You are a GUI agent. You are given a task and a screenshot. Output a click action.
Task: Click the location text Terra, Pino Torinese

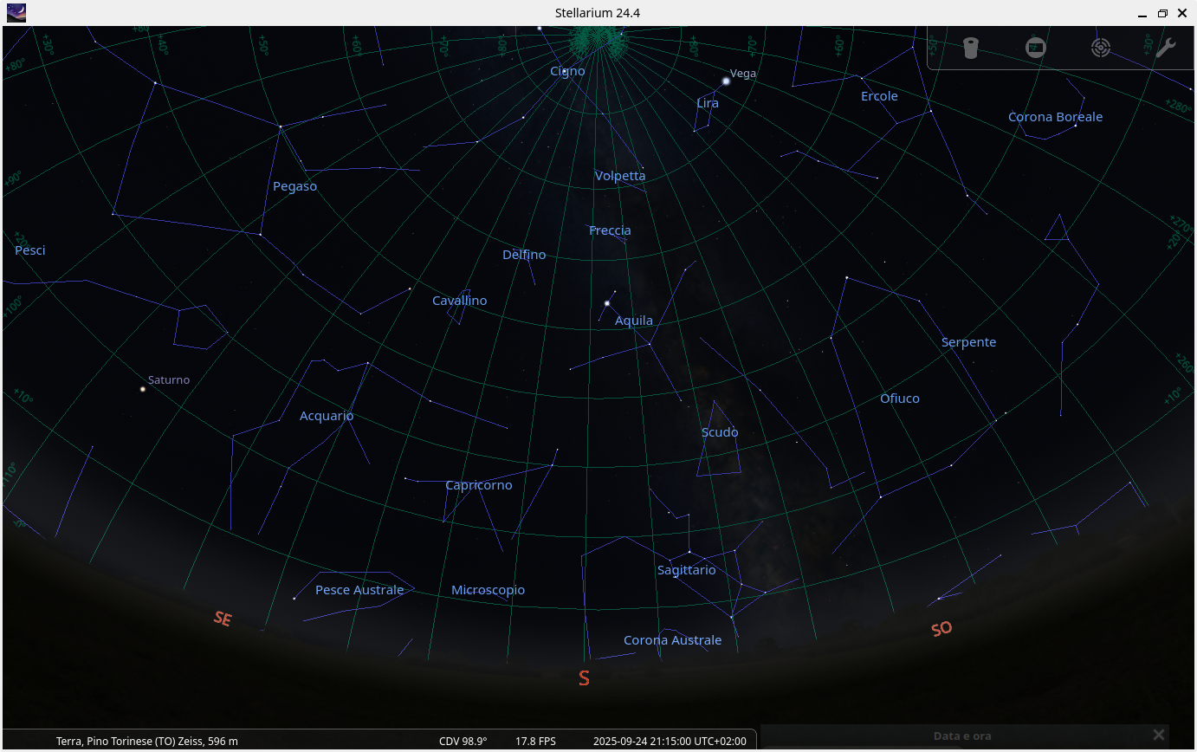point(146,741)
